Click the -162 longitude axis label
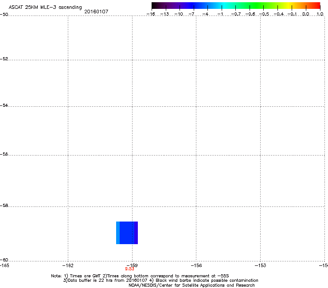 coord(68,265)
